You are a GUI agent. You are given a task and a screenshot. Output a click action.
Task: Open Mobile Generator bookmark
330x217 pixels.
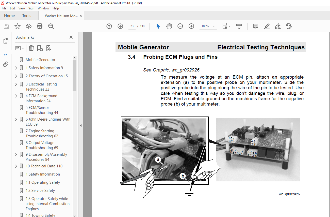(x=40, y=60)
